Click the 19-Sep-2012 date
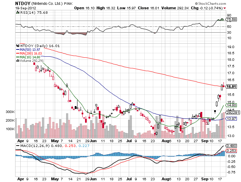Viewport: 241px width, 182px height. pos(25,8)
